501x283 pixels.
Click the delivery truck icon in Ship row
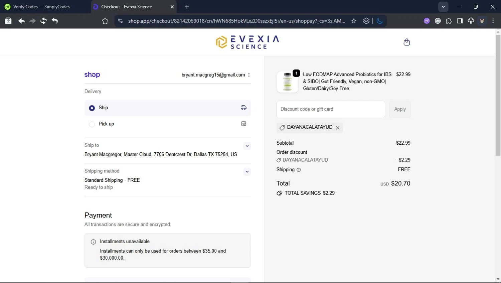point(244,108)
